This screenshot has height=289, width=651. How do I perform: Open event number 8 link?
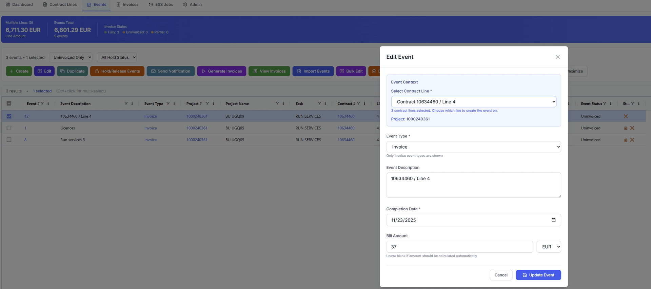(25, 140)
